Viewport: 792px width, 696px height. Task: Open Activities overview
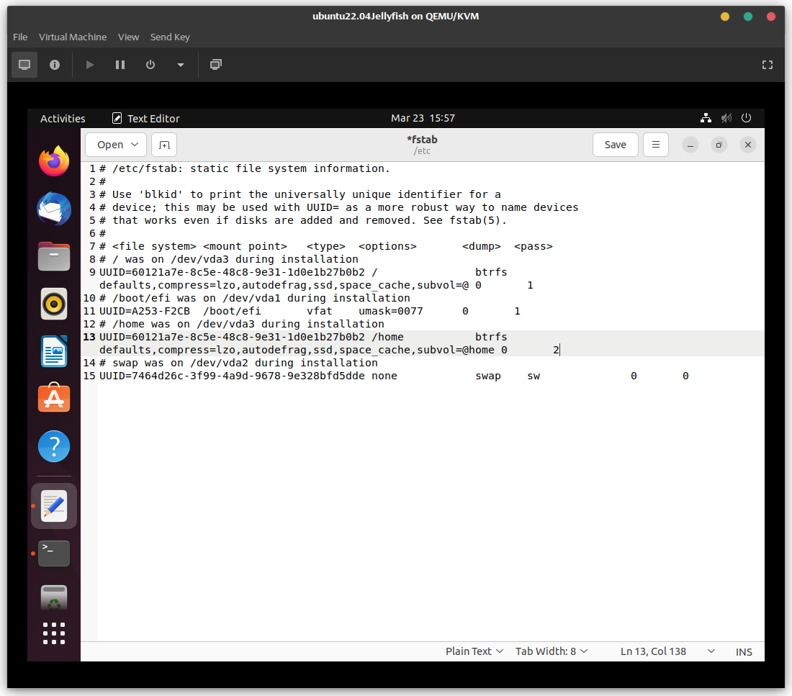click(x=63, y=118)
